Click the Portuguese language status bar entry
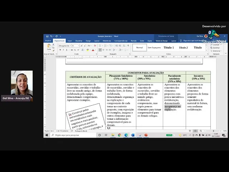Image resolution: width=229 pixels, height=172 pixels. click(81, 131)
